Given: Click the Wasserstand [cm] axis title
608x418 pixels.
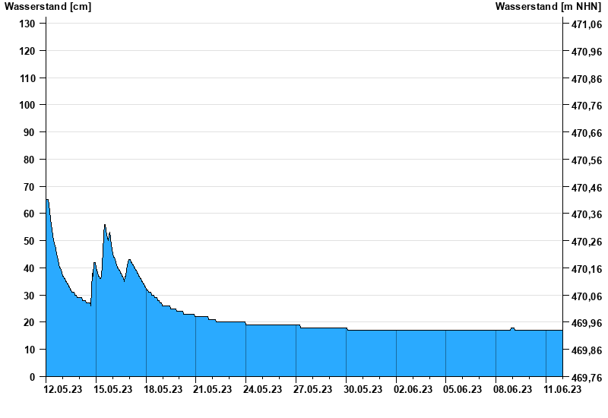Looking at the screenshot, I should coord(48,6).
